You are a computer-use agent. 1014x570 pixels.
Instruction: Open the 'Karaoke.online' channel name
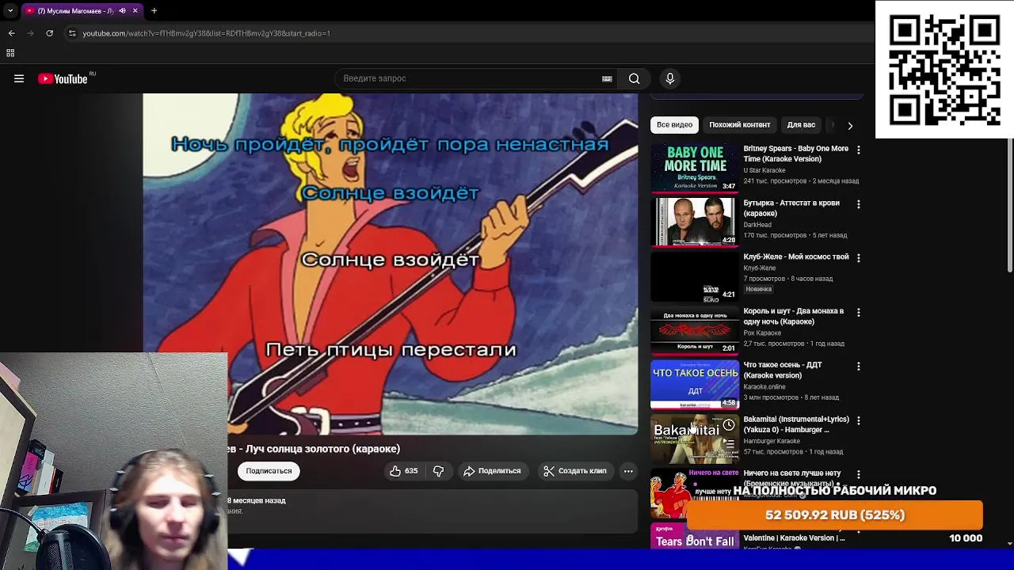(764, 387)
